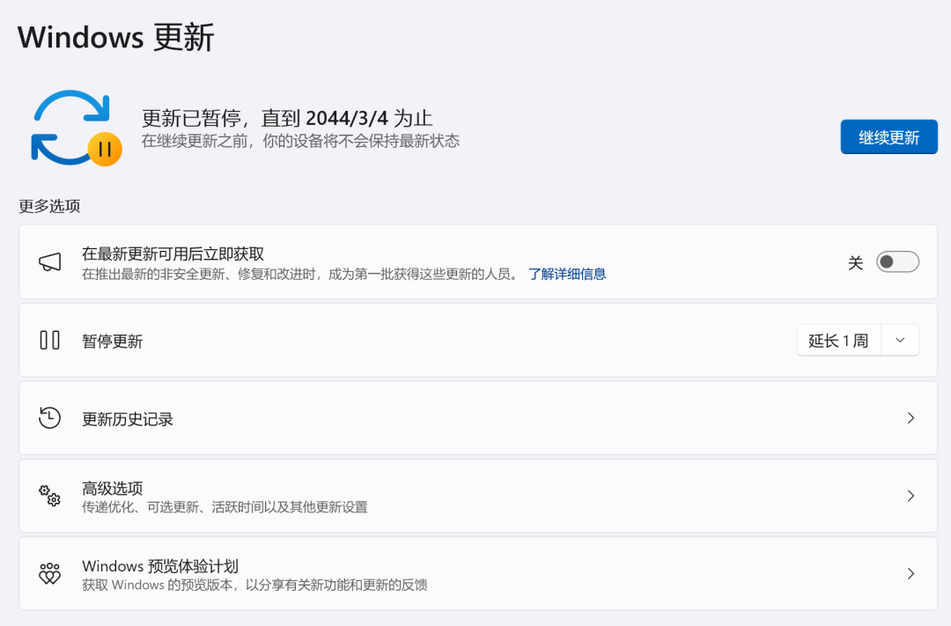Click the Windows 更新 page title
The width and height of the screenshot is (951, 626).
[x=114, y=37]
